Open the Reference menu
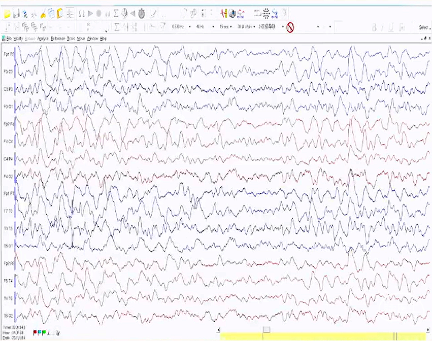Screen dimensions: 432x341 57,39
